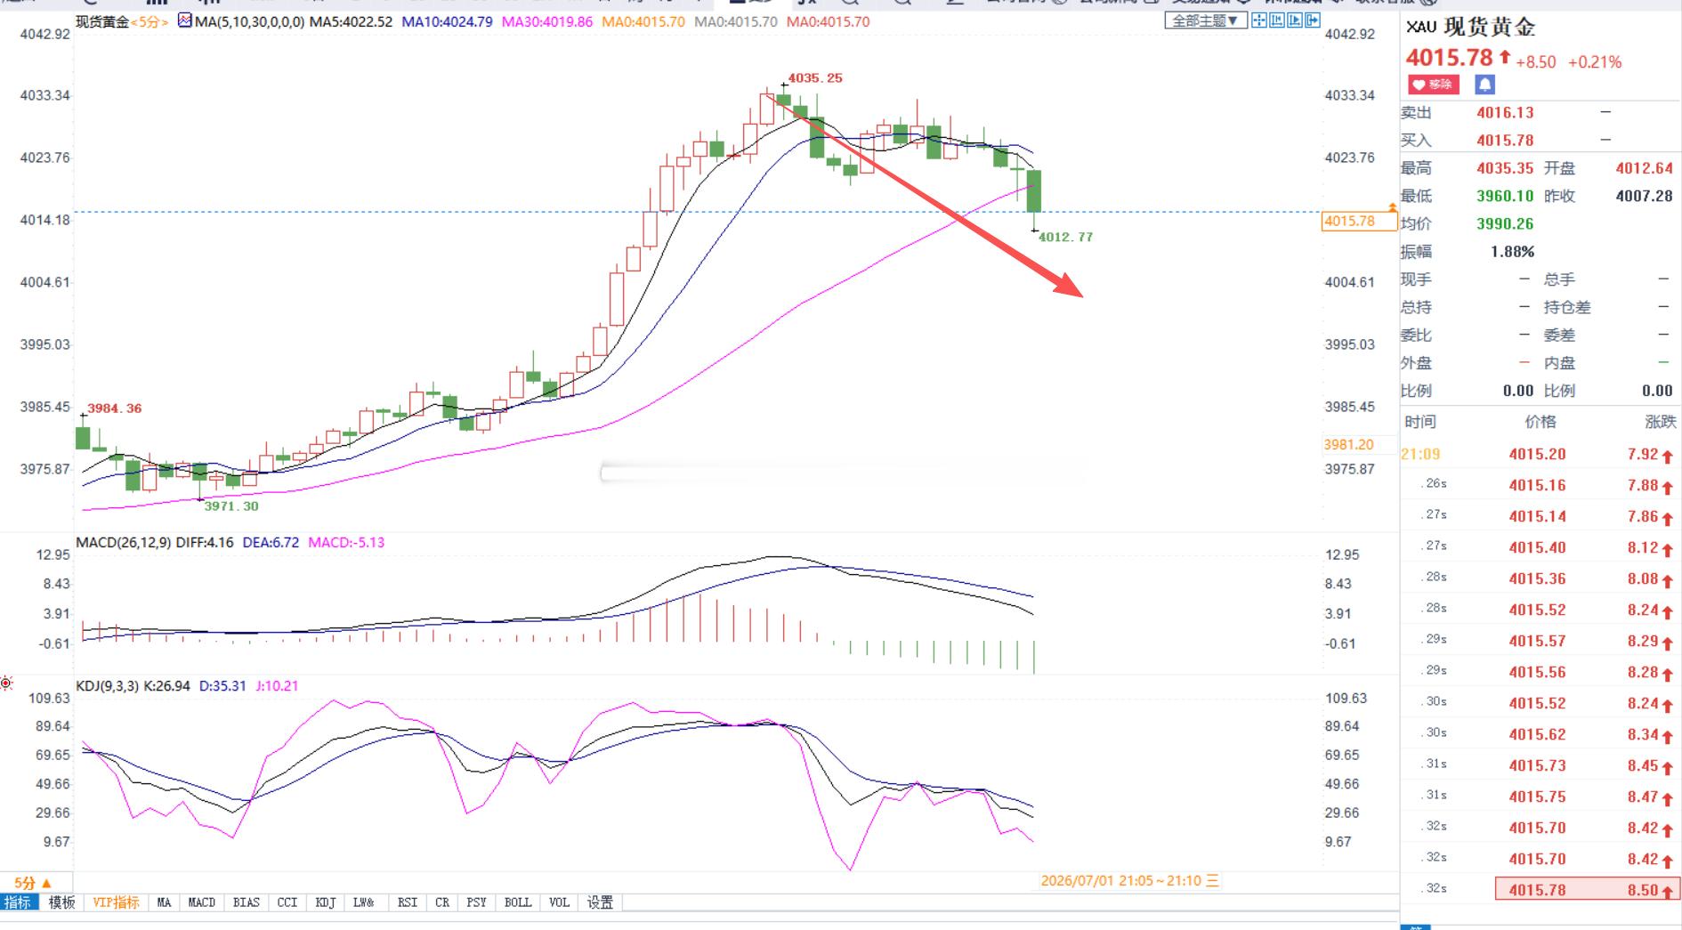Click the KDJ(9,3,3) indicator label
The image size is (1682, 930).
coord(108,686)
